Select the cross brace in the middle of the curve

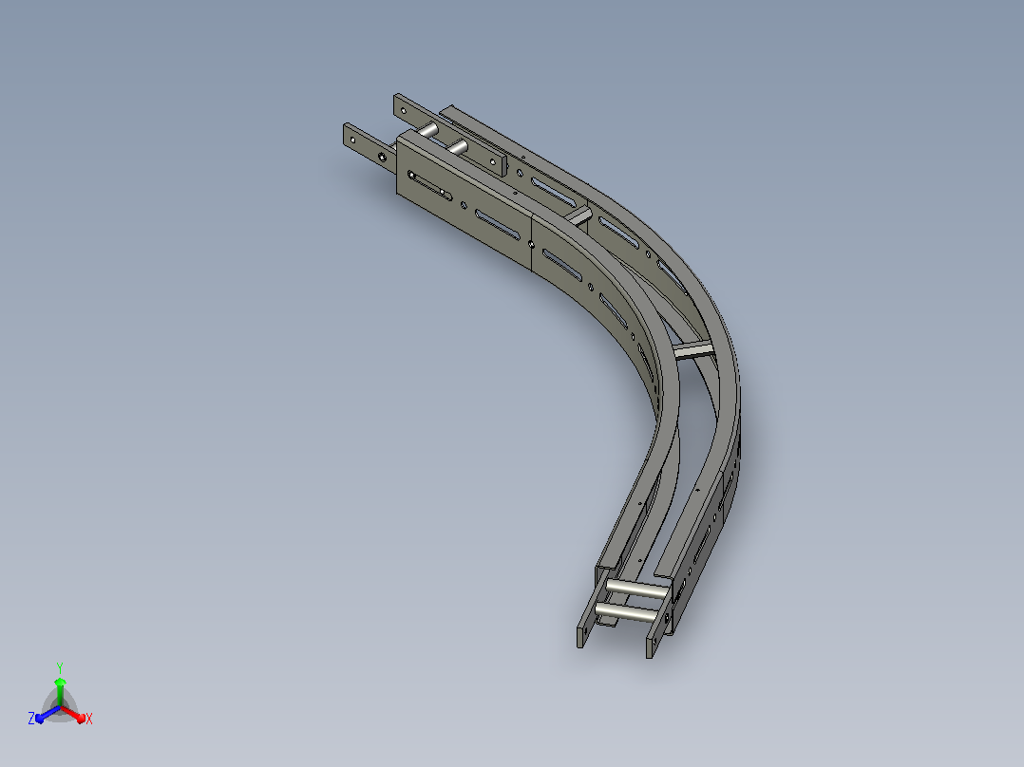pyautogui.click(x=695, y=350)
